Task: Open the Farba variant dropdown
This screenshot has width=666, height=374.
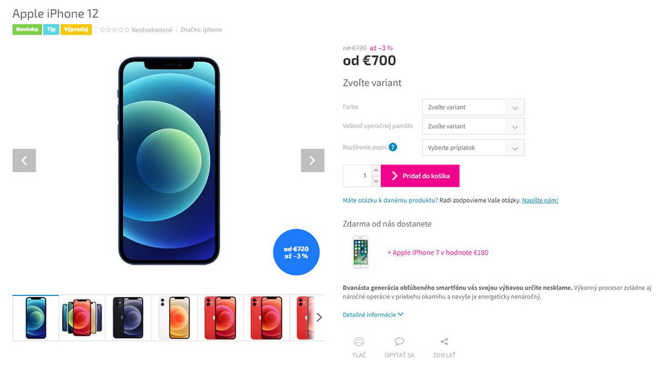Action: [473, 107]
